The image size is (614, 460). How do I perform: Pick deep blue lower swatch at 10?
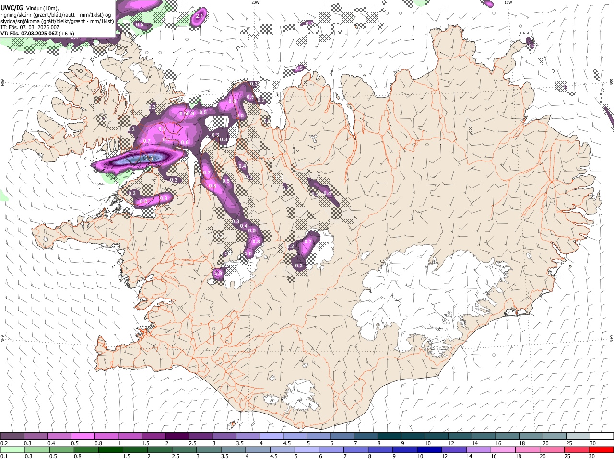click(429, 450)
